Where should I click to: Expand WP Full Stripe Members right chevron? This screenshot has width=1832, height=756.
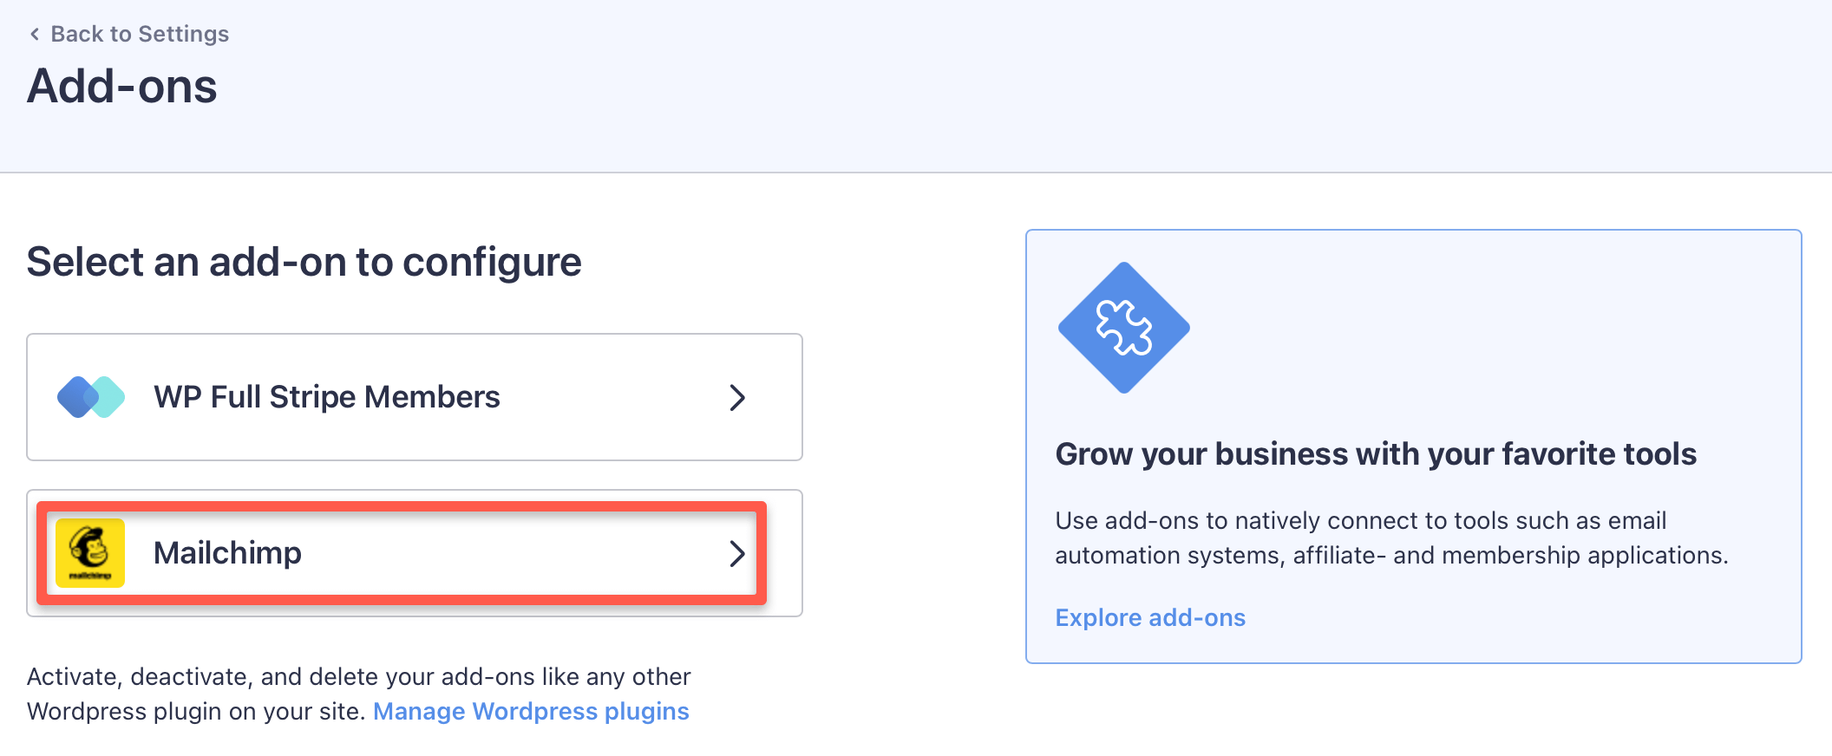pos(736,397)
